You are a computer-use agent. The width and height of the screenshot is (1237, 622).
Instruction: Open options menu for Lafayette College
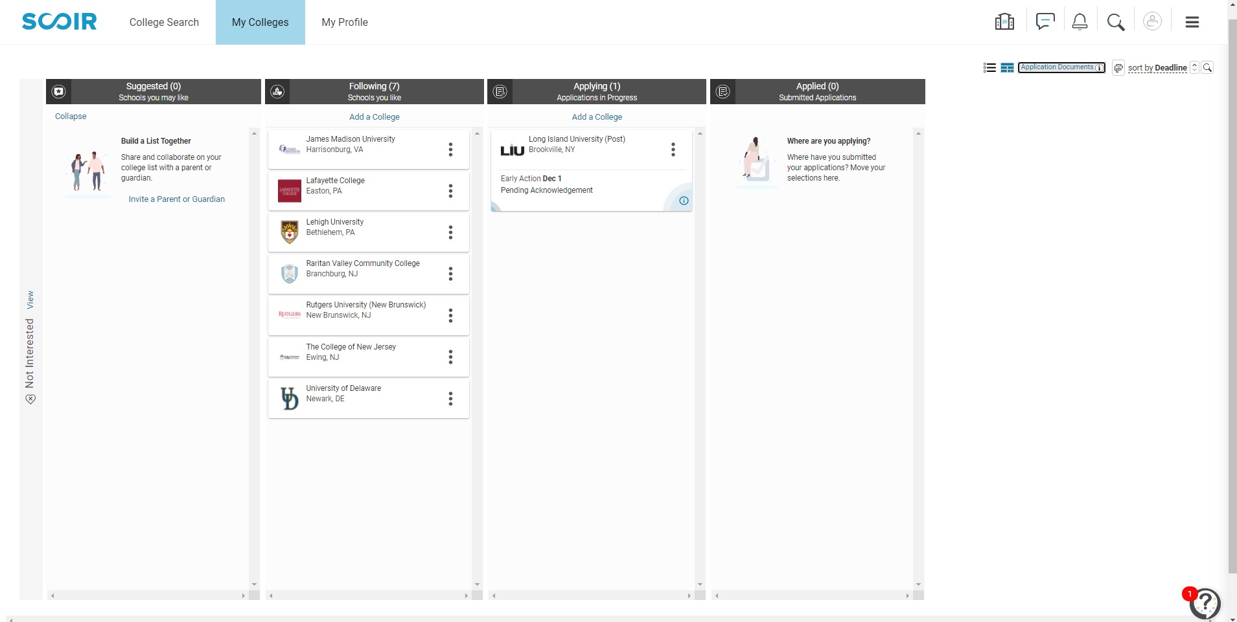450,191
